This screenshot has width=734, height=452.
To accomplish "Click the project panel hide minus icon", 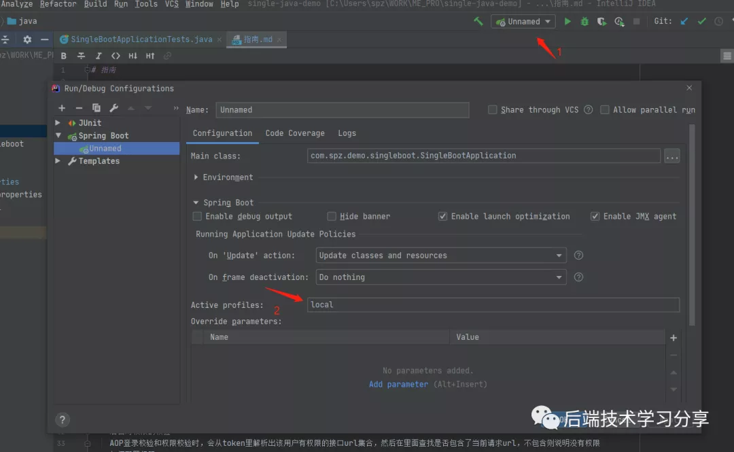I will (x=44, y=39).
